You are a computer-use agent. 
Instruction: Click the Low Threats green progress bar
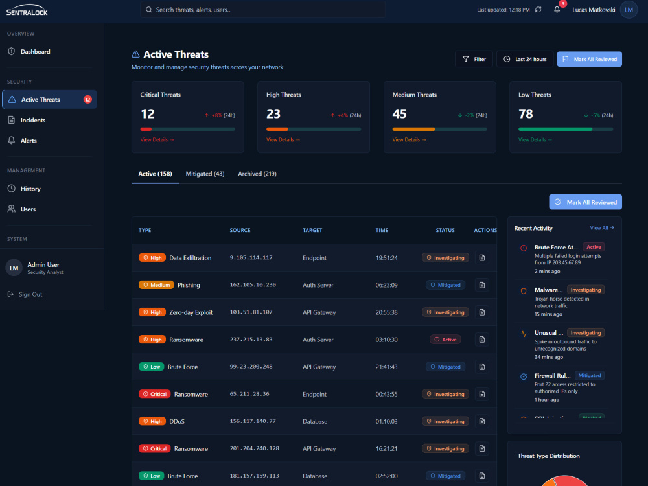[566, 129]
